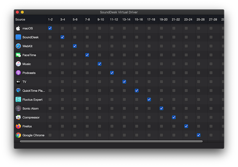Screen dimensions: 238x167
Task: Click the macOS Apple logo icon
Action: (18, 28)
